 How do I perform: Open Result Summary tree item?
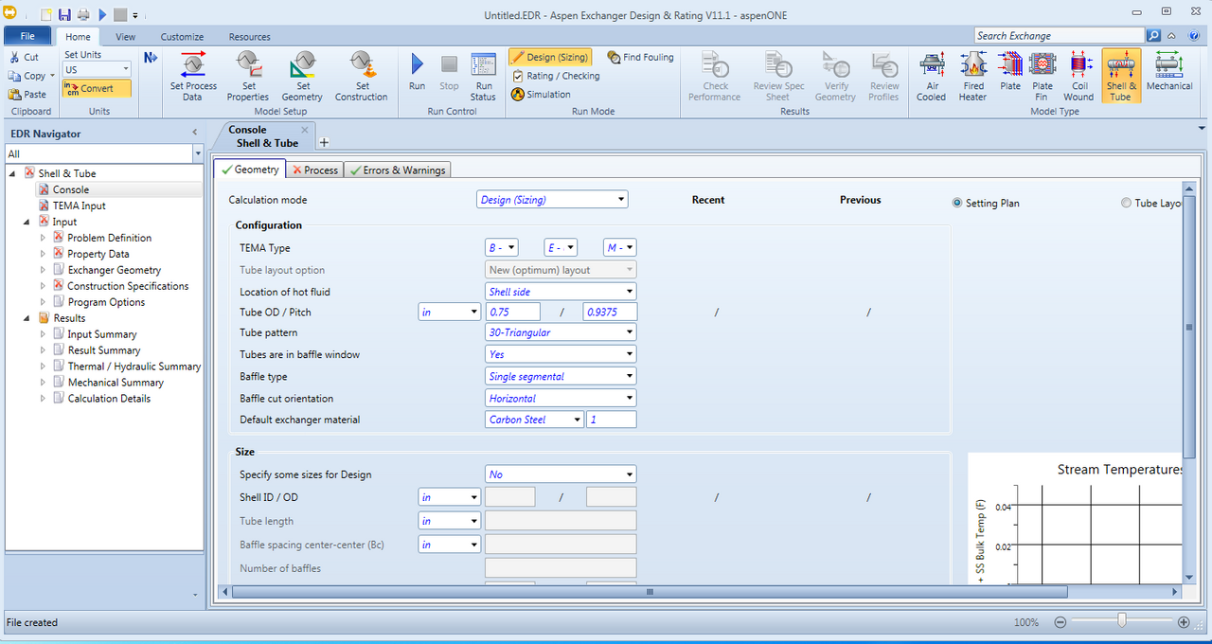pyautogui.click(x=104, y=350)
